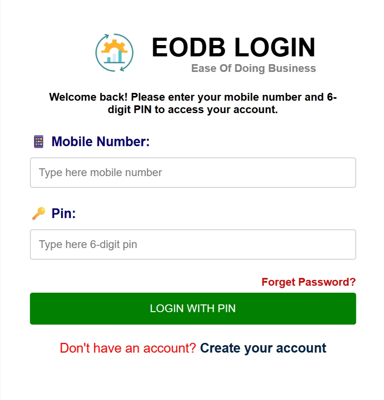Focus the 6-digit pin input field

click(x=193, y=245)
